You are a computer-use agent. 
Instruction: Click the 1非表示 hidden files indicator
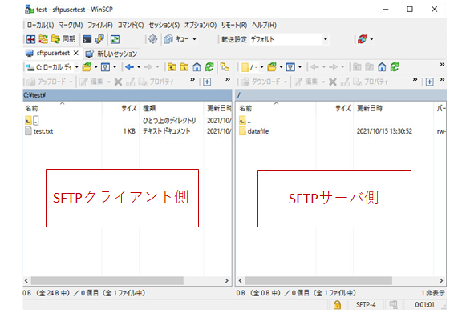click(x=433, y=293)
